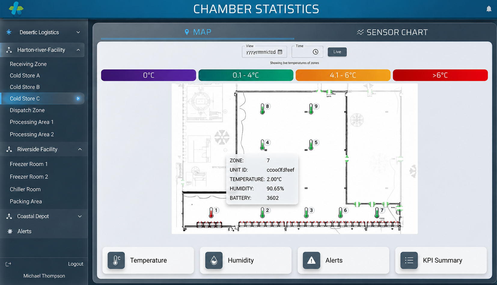Click the Humidity droplet icon tile
Image resolution: width=497 pixels, height=285 pixels.
(214, 260)
